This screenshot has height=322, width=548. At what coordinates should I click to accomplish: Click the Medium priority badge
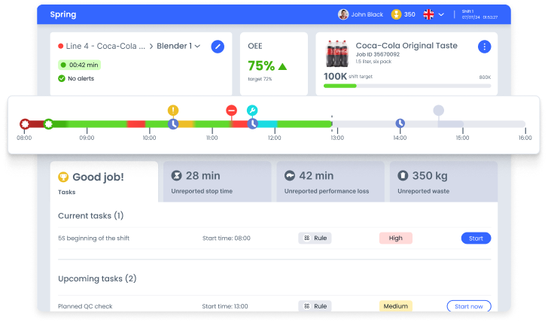(396, 306)
